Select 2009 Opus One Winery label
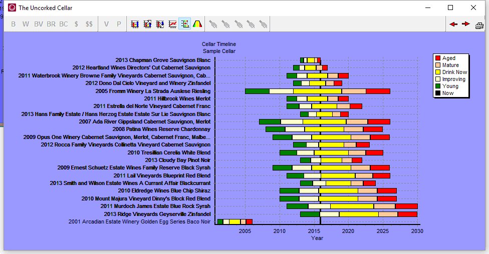This screenshot has width=489, height=254. (x=117, y=137)
